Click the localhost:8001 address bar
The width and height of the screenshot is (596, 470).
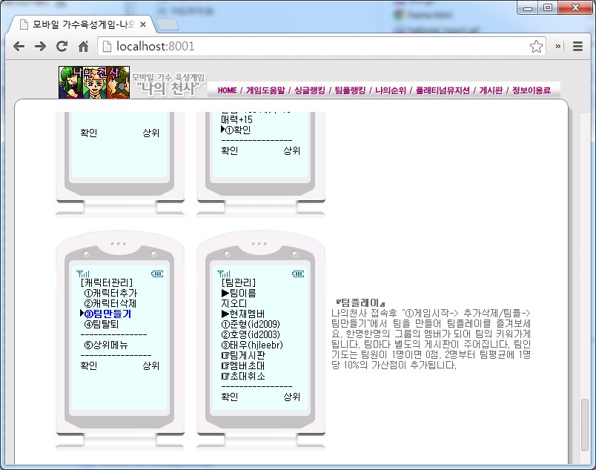pos(311,46)
